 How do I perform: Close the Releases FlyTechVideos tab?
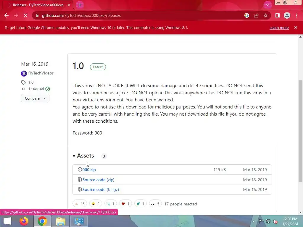[x=69, y=5]
